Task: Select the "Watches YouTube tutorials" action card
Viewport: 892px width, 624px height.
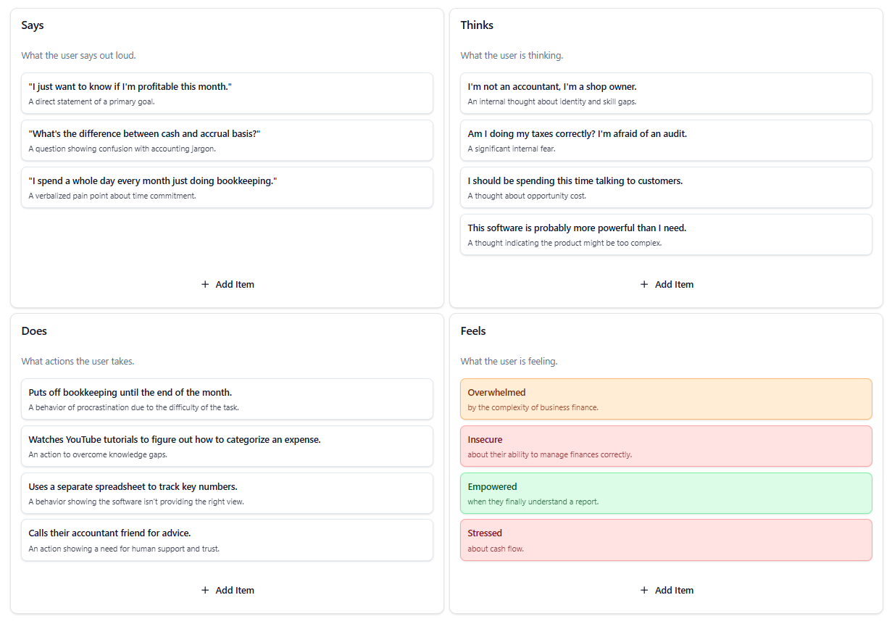Action: 227,446
